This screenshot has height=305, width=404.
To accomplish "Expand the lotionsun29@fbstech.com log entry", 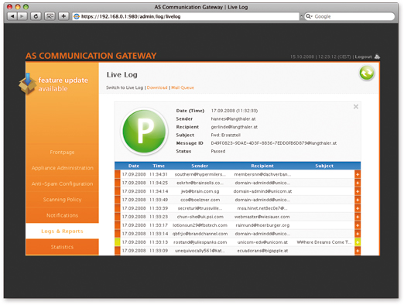I will pos(358,225).
